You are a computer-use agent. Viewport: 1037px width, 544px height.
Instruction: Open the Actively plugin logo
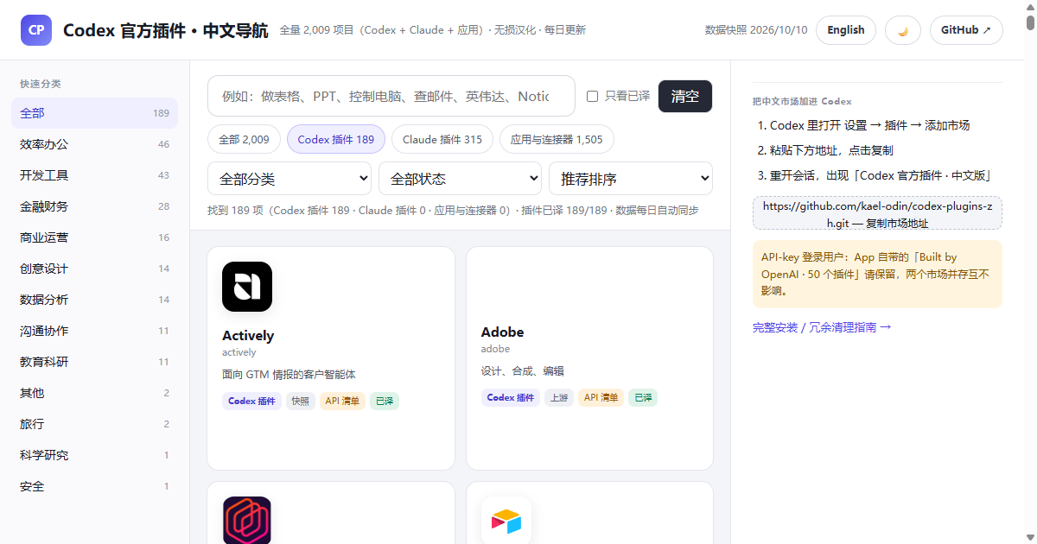click(x=247, y=287)
